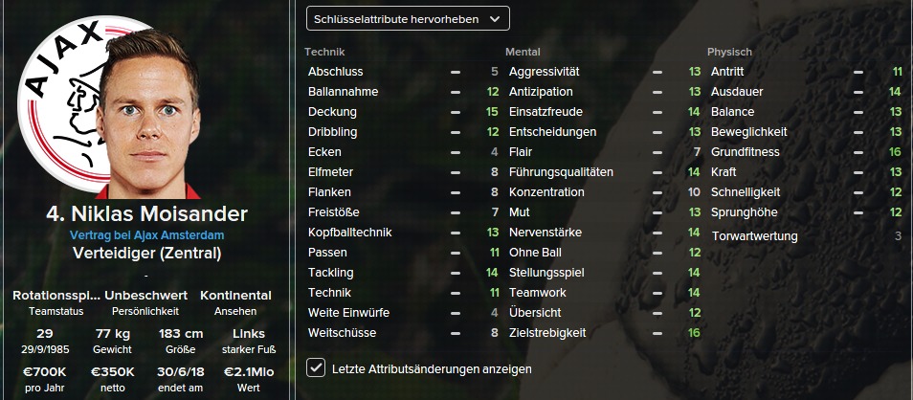This screenshot has width=913, height=400.
Task: Click the player name Niklas Moisander
Action: point(146,213)
